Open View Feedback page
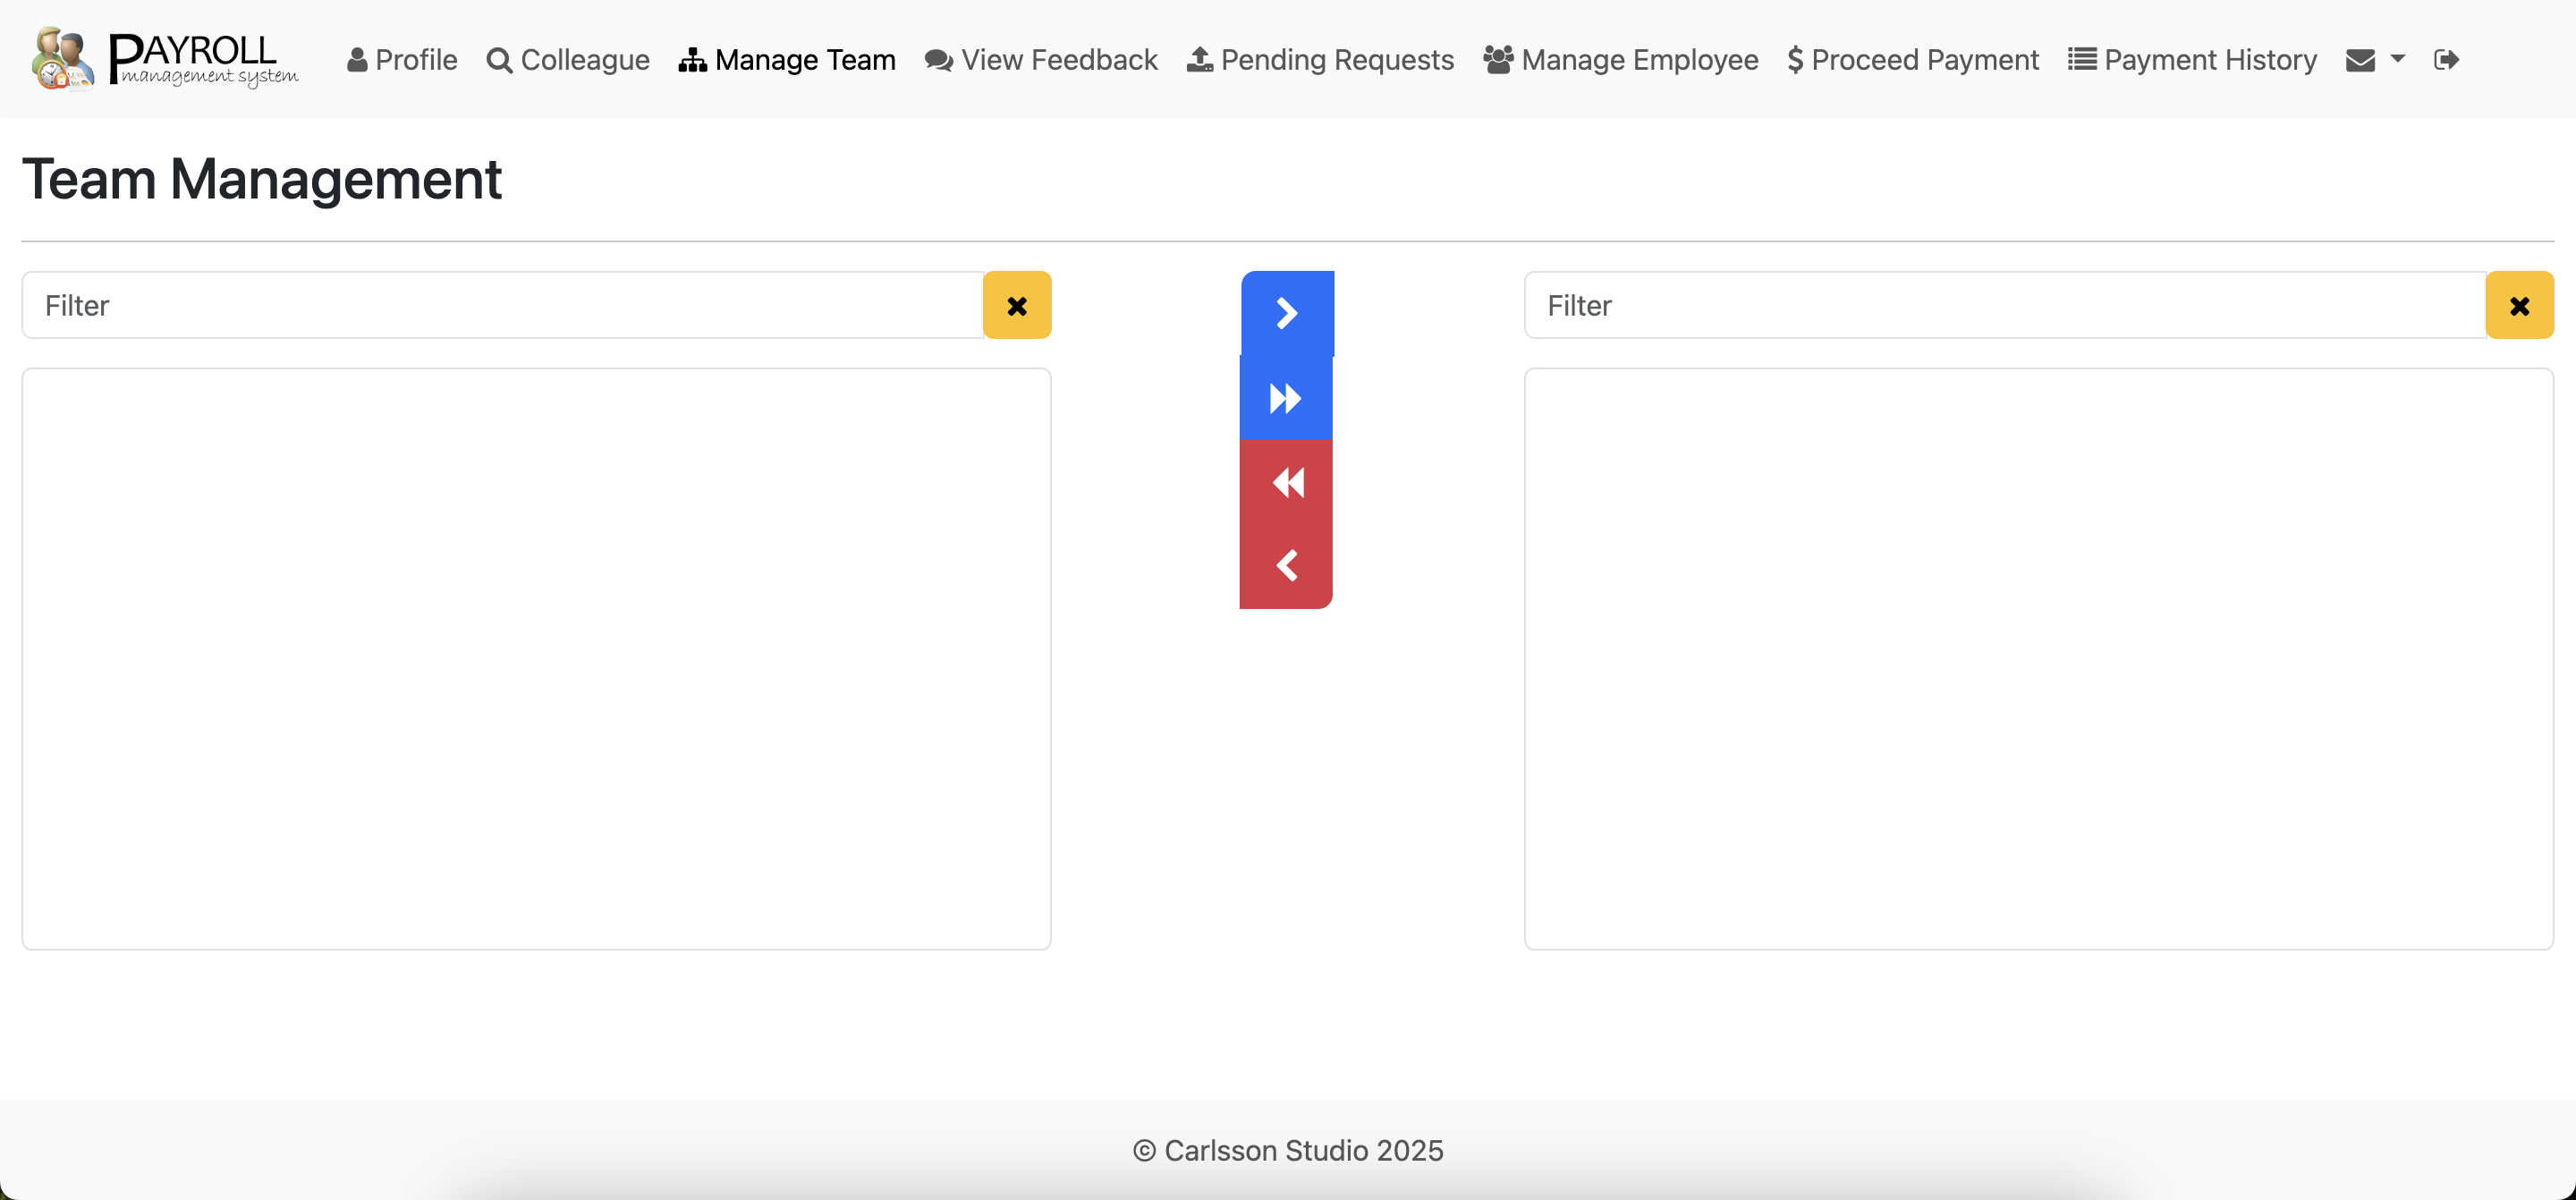This screenshot has width=2576, height=1200. point(1041,60)
